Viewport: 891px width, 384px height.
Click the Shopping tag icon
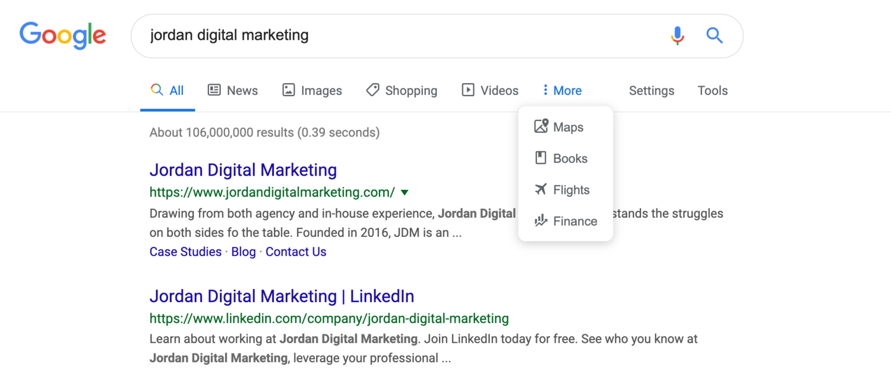tap(372, 90)
